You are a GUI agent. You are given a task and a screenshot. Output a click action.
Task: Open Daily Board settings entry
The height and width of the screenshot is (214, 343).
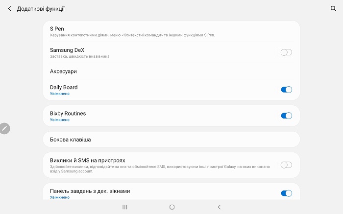pos(64,87)
